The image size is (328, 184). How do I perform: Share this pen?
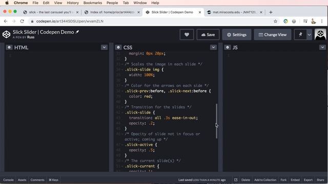(x=320, y=180)
